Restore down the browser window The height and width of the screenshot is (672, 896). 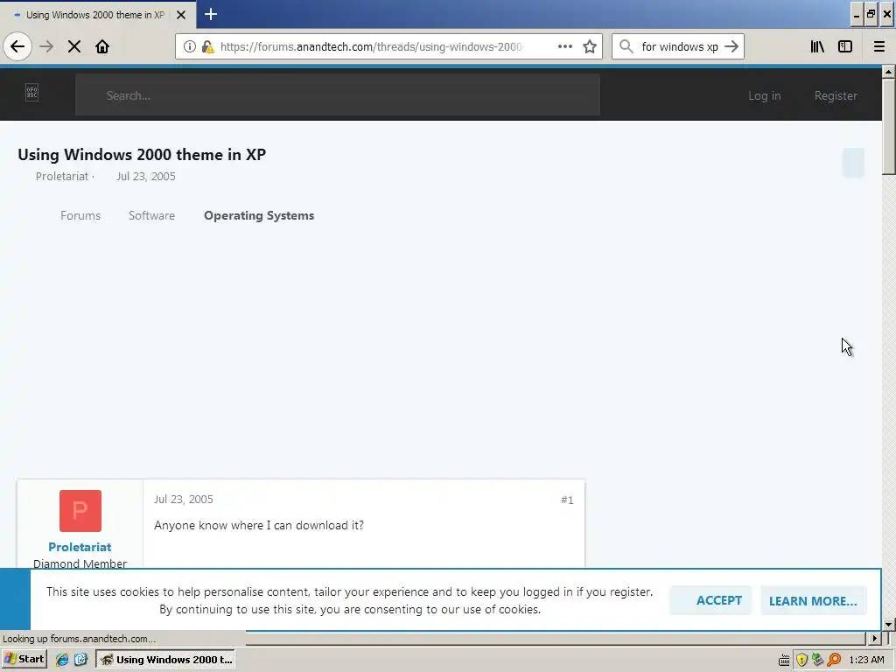click(871, 15)
